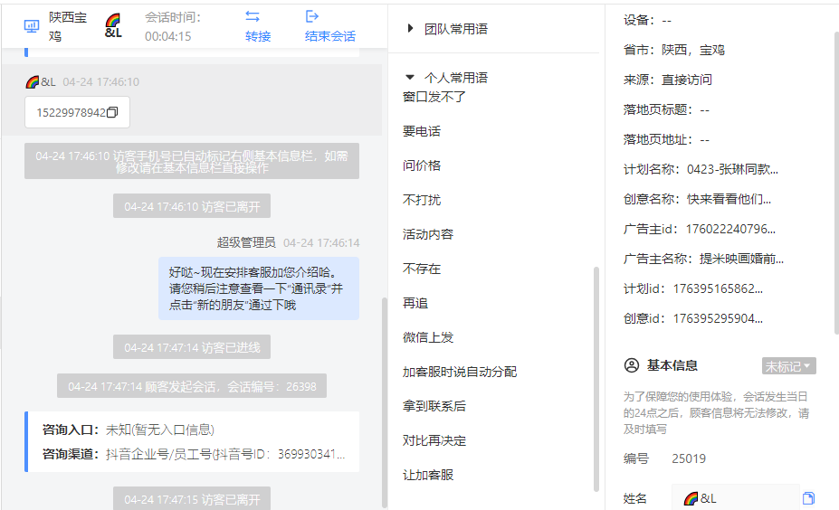Choose the 拿到联系后 quick phrase
Viewport: 839px width, 510px height.
pos(434,406)
